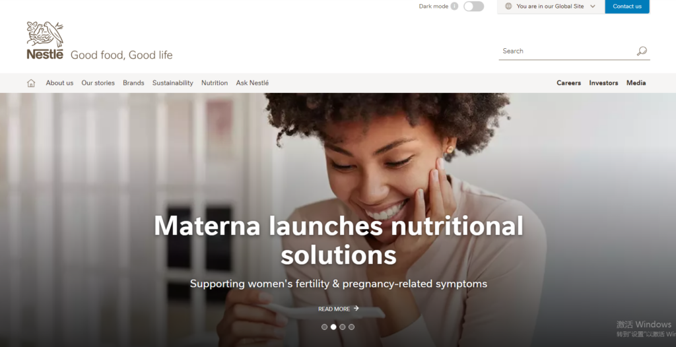Open the Materna launches nutritional solutions headline

pyautogui.click(x=339, y=239)
